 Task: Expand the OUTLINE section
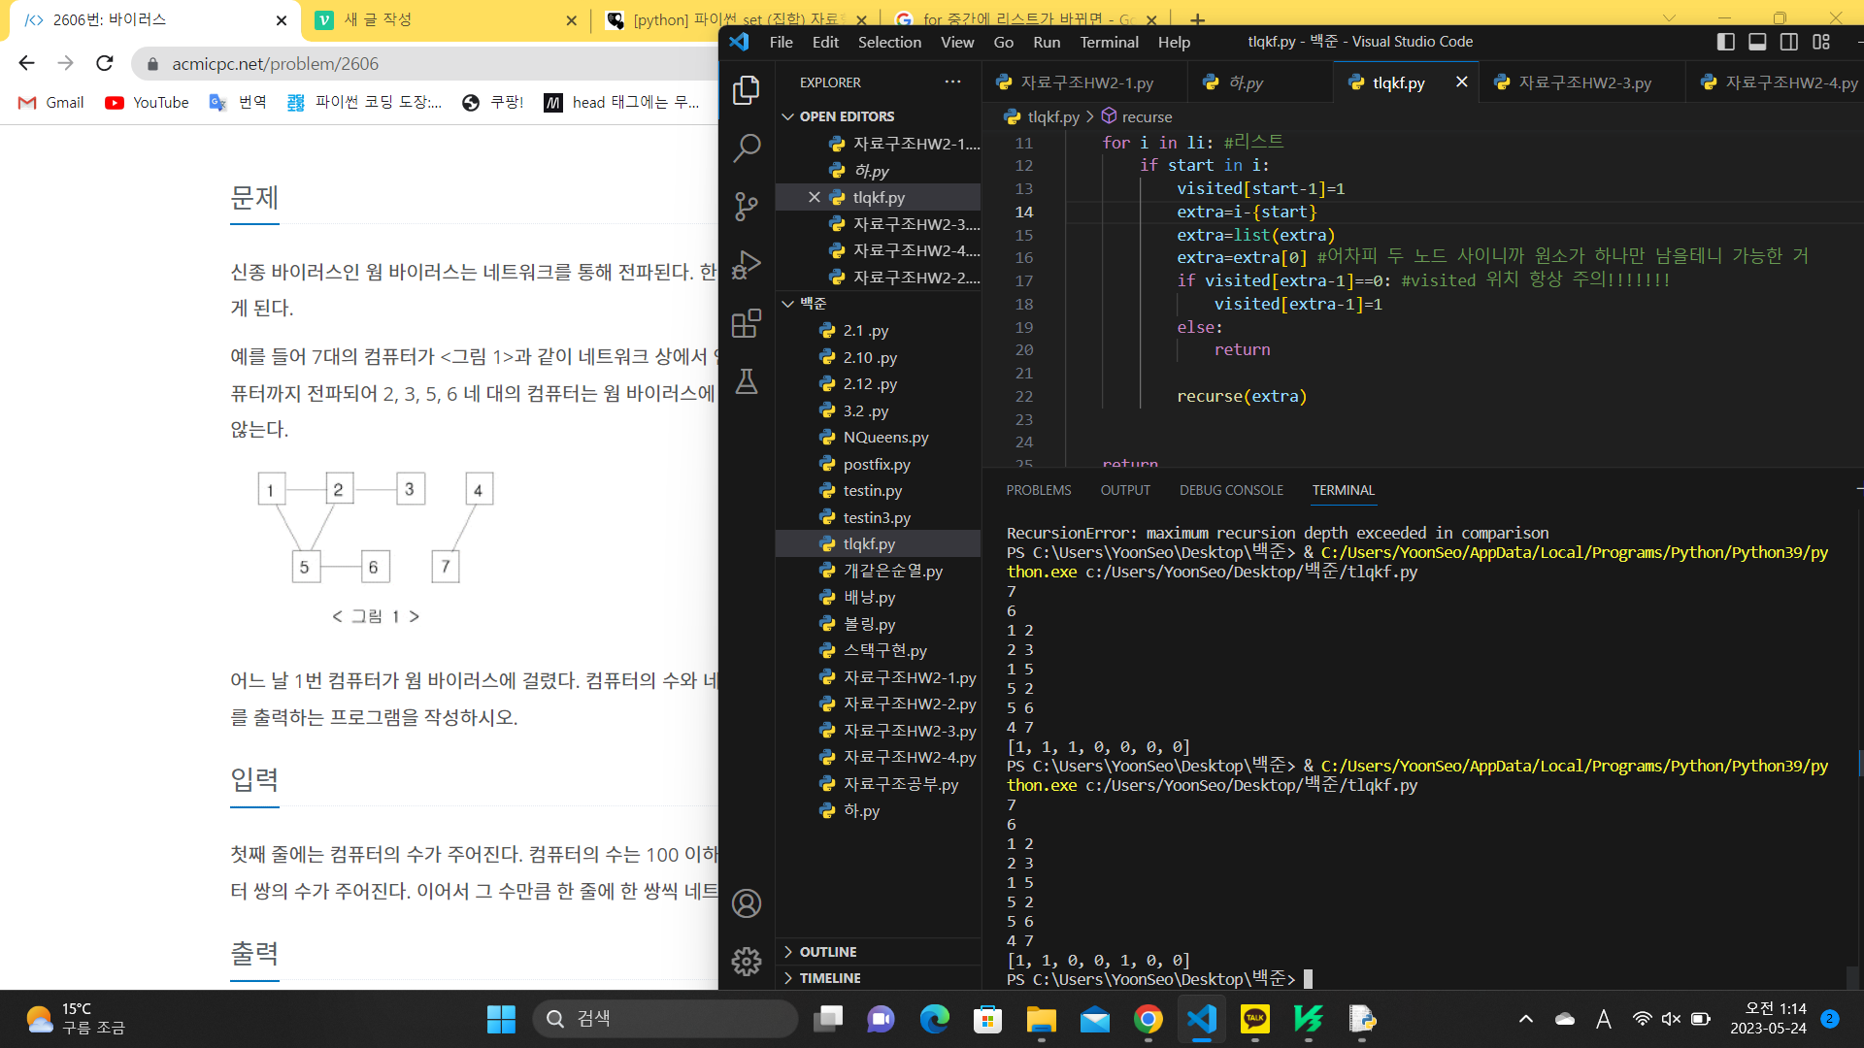pos(827,952)
